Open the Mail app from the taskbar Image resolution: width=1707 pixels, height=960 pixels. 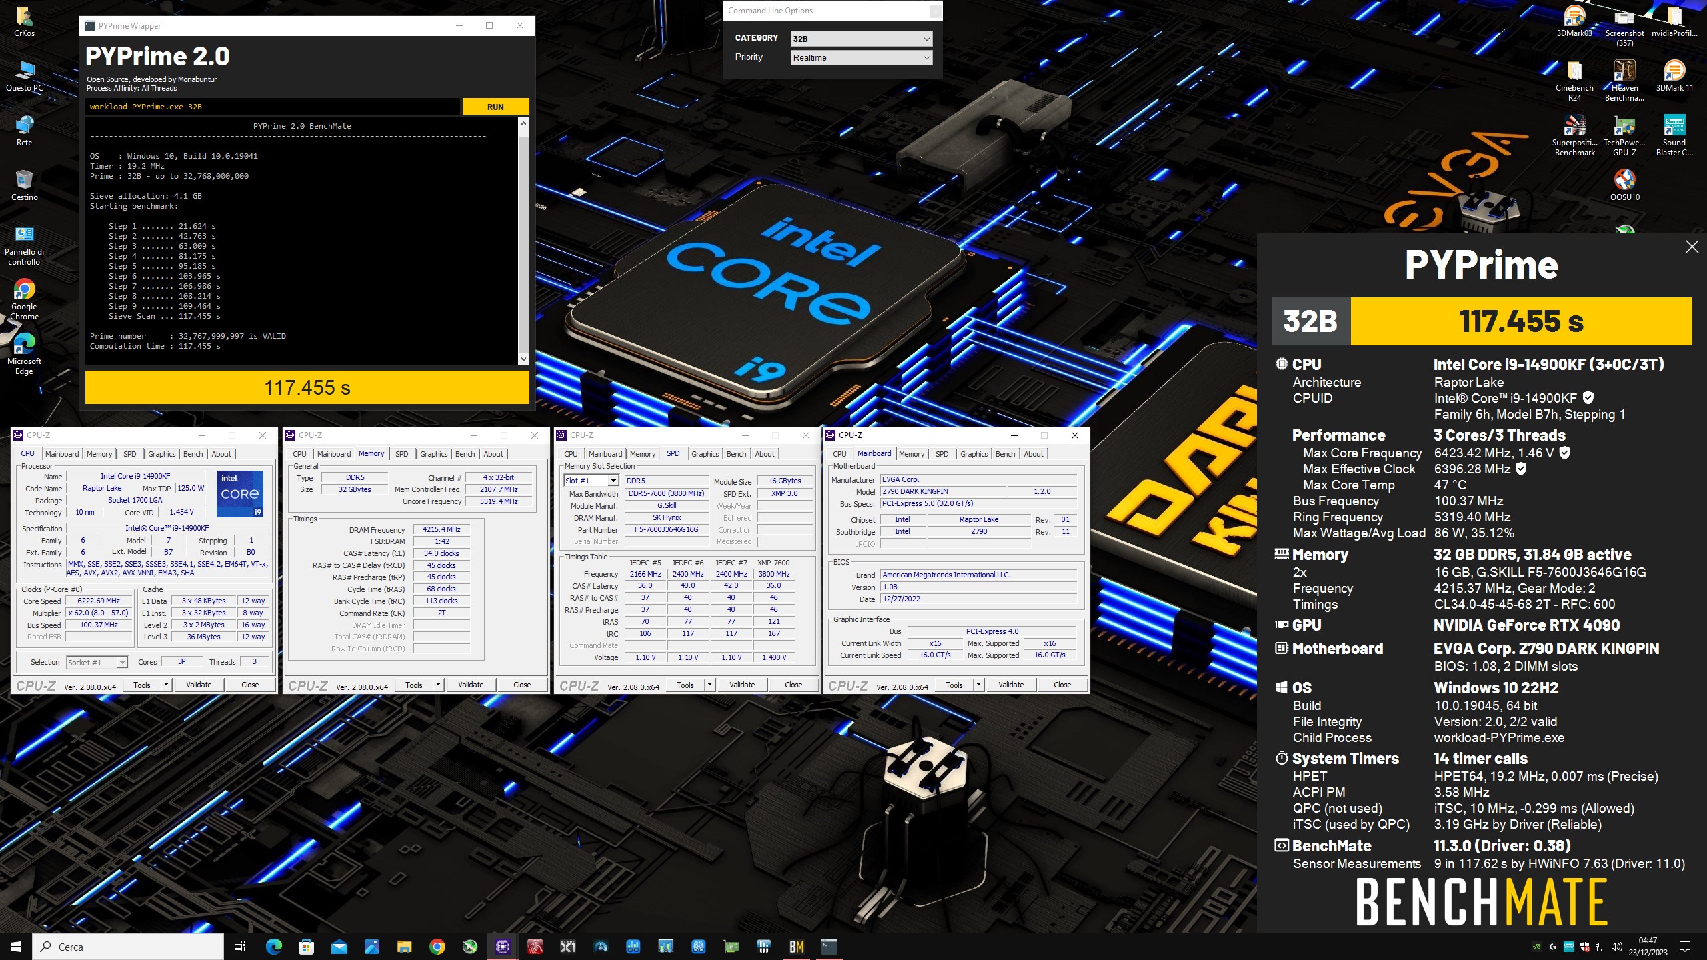tap(339, 947)
